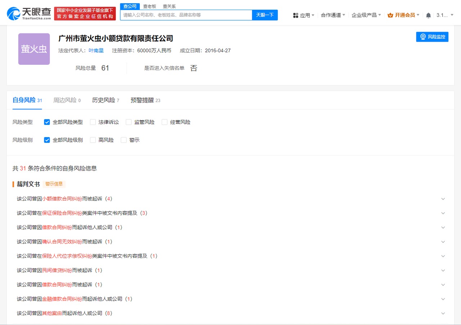Select the 查公司 search tab
This screenshot has width=461, height=325.
[130, 6]
